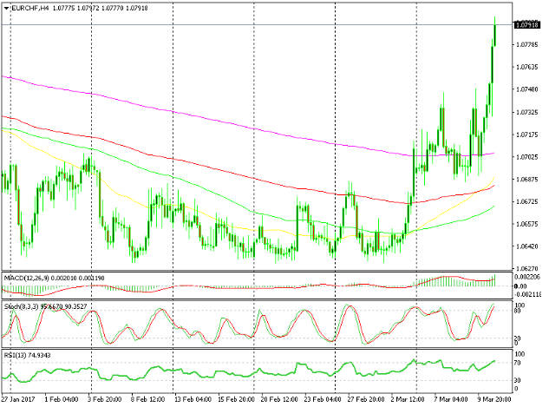Click the 1.06875 price axis level
This screenshot has height=407, width=549.
527,180
